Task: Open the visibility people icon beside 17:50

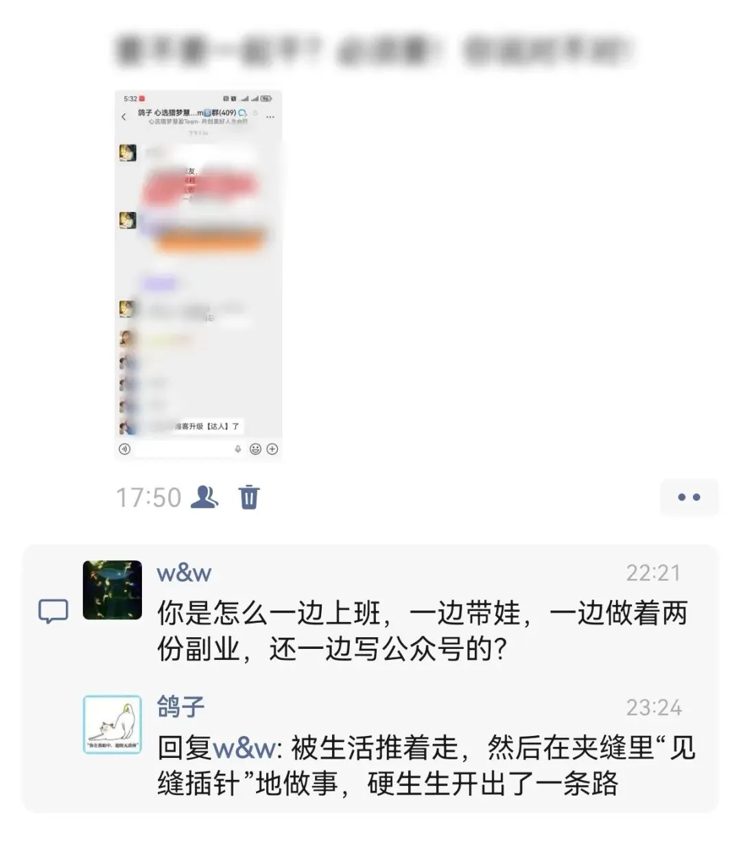Action: [204, 497]
